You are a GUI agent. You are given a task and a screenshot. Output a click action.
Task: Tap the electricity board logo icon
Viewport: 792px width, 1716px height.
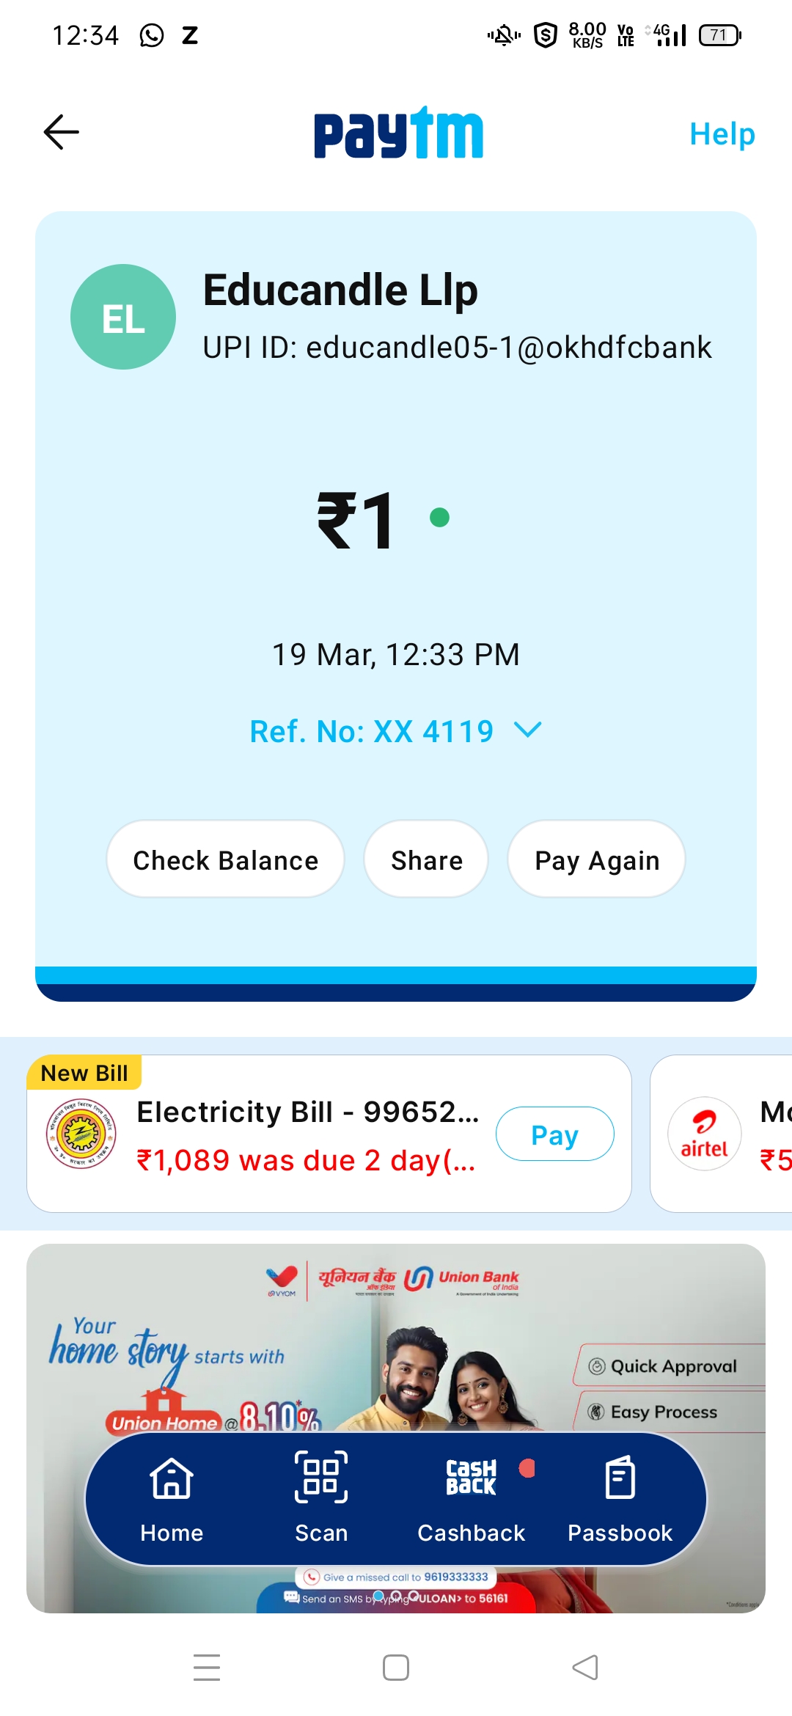81,1134
